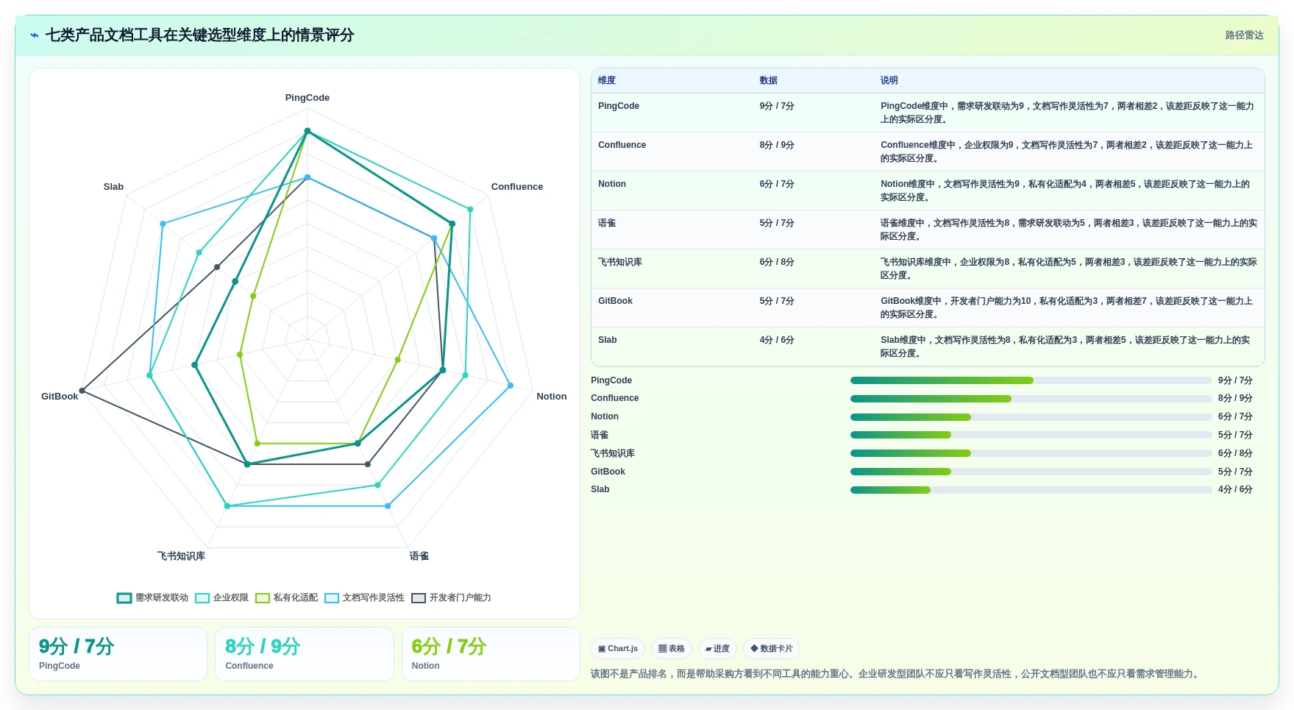Hide the 私有化适配 legend series
Image resolution: width=1294 pixels, height=710 pixels.
[x=287, y=597]
